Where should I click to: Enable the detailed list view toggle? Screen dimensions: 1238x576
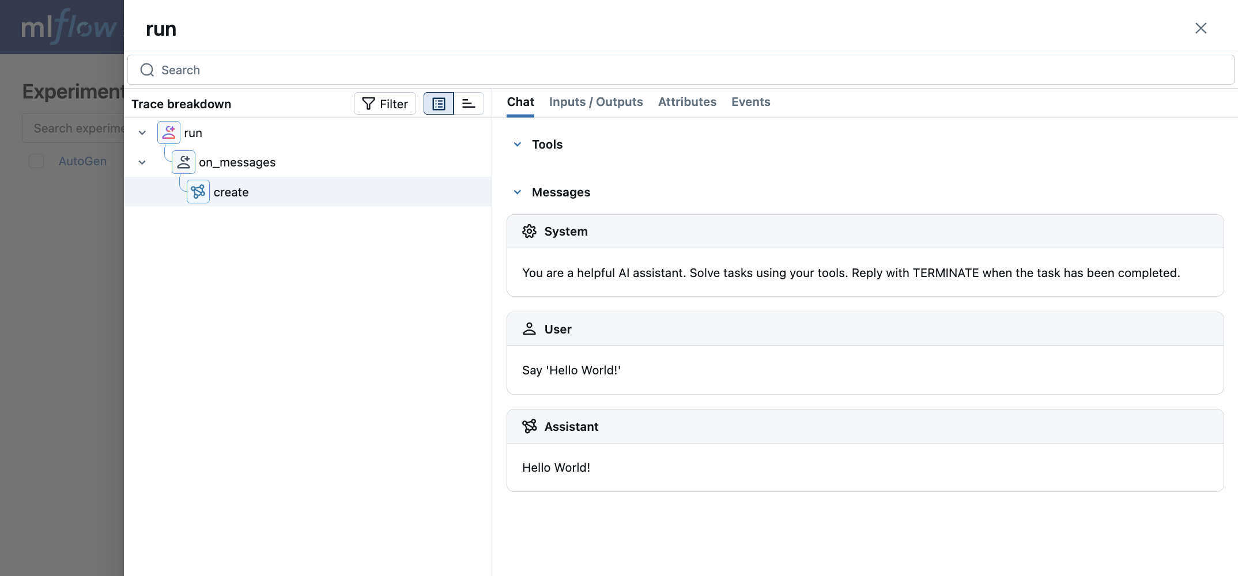[x=439, y=103]
